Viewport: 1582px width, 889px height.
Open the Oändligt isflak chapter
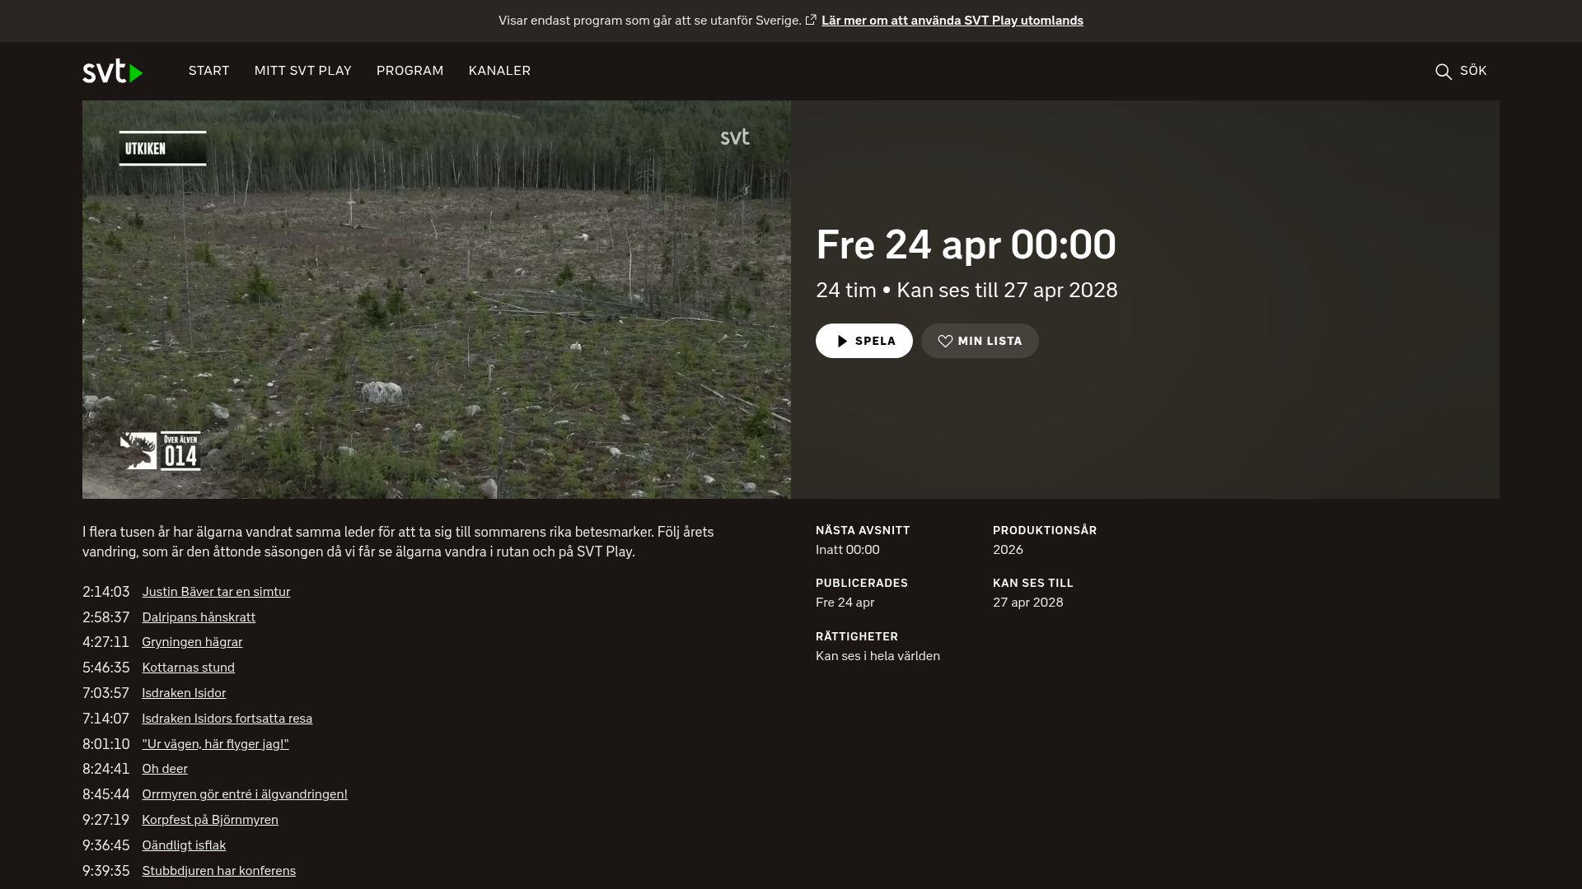tap(184, 845)
